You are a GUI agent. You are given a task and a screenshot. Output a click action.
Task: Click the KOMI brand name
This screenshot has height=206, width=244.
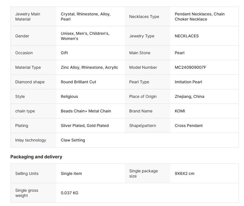pos(180,111)
